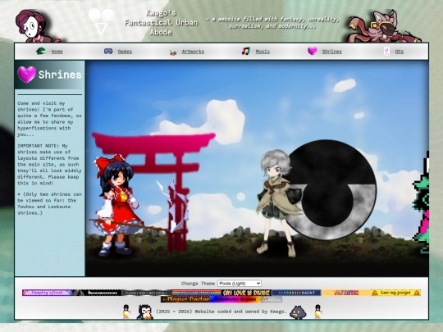Open the Shrines link in navigation bar
443x332 pixels.
(332, 52)
